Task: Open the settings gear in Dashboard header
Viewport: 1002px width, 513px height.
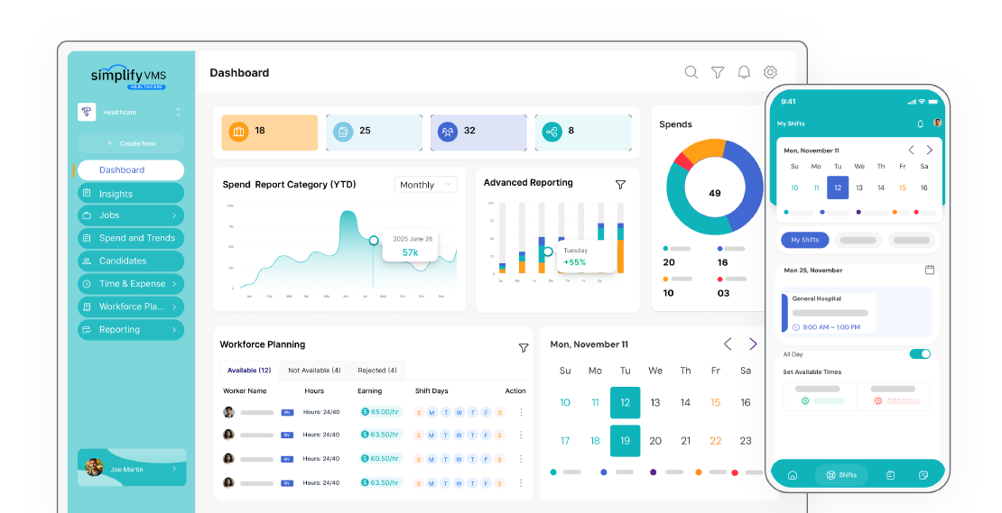Action: [x=770, y=72]
